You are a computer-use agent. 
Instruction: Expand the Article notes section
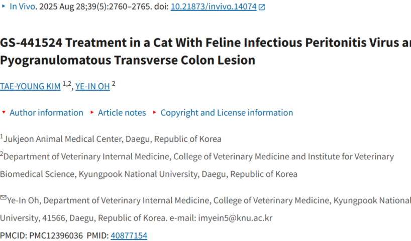122,113
